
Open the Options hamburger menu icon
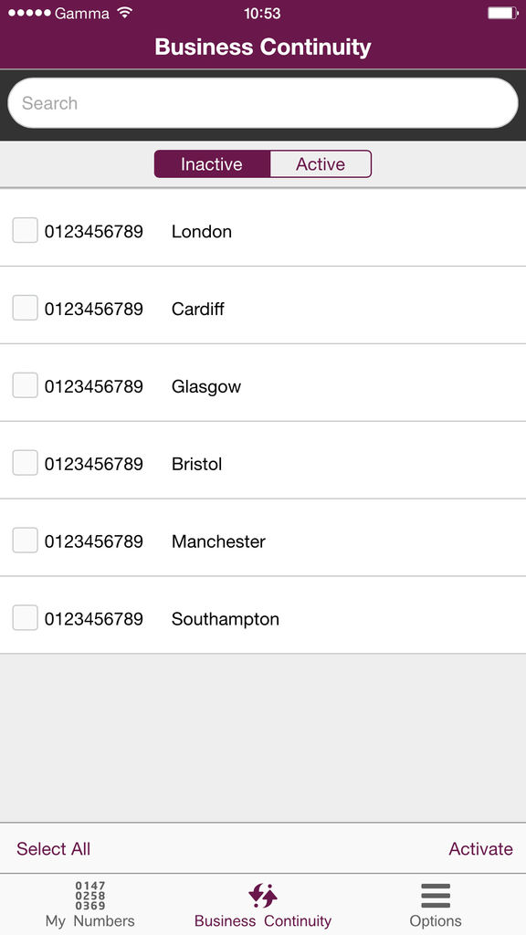(x=436, y=896)
